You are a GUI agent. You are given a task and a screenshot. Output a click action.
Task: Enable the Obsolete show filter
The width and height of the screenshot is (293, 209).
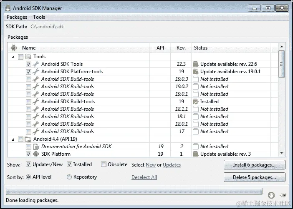104,164
